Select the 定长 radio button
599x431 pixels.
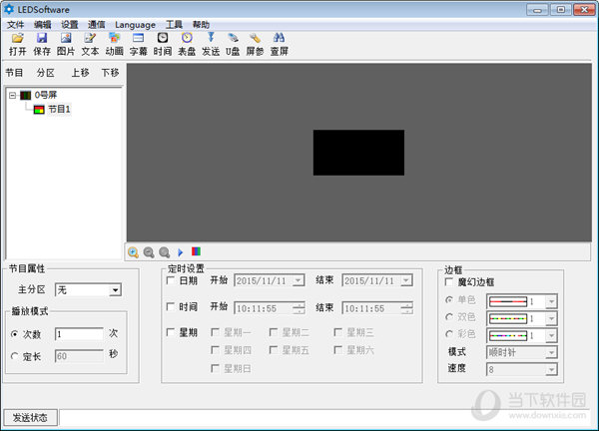point(14,354)
